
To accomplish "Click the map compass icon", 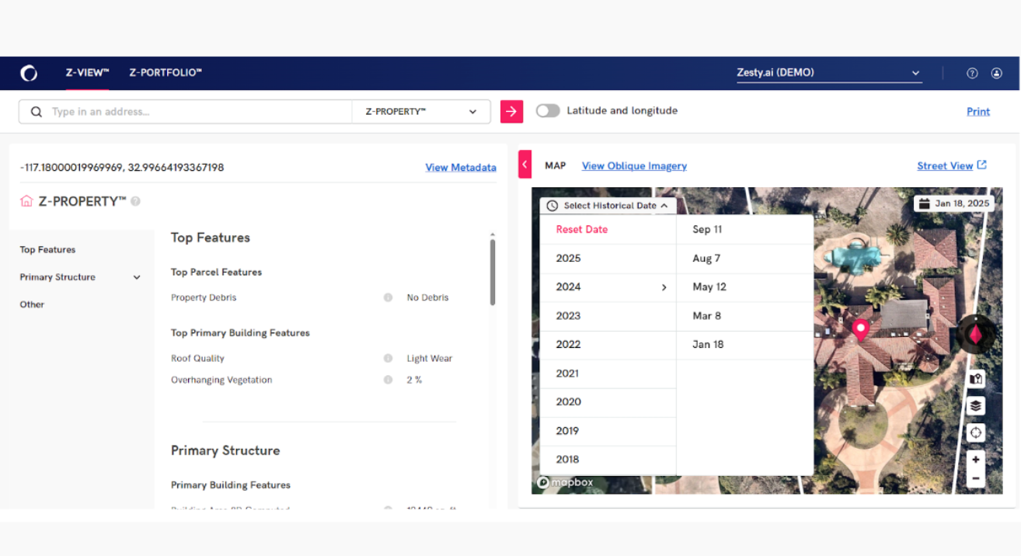I will (975, 335).
